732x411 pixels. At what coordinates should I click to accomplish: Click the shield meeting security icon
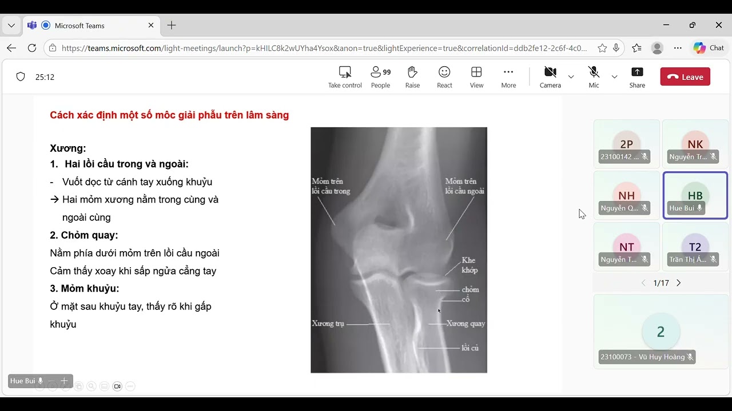point(21,76)
